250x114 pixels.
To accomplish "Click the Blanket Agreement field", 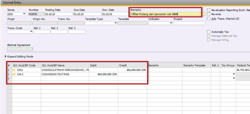I will 20,49.
